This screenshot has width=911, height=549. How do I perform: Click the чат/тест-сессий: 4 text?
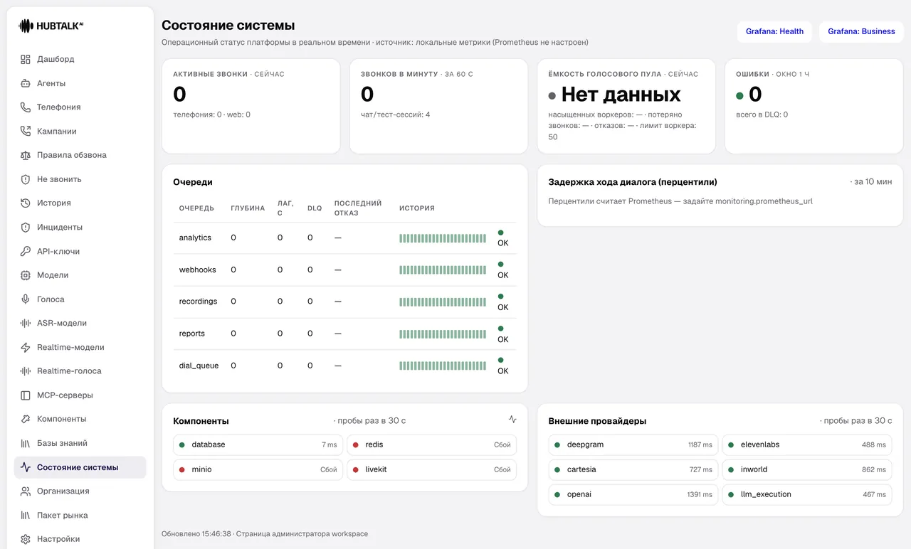pyautogui.click(x=395, y=114)
